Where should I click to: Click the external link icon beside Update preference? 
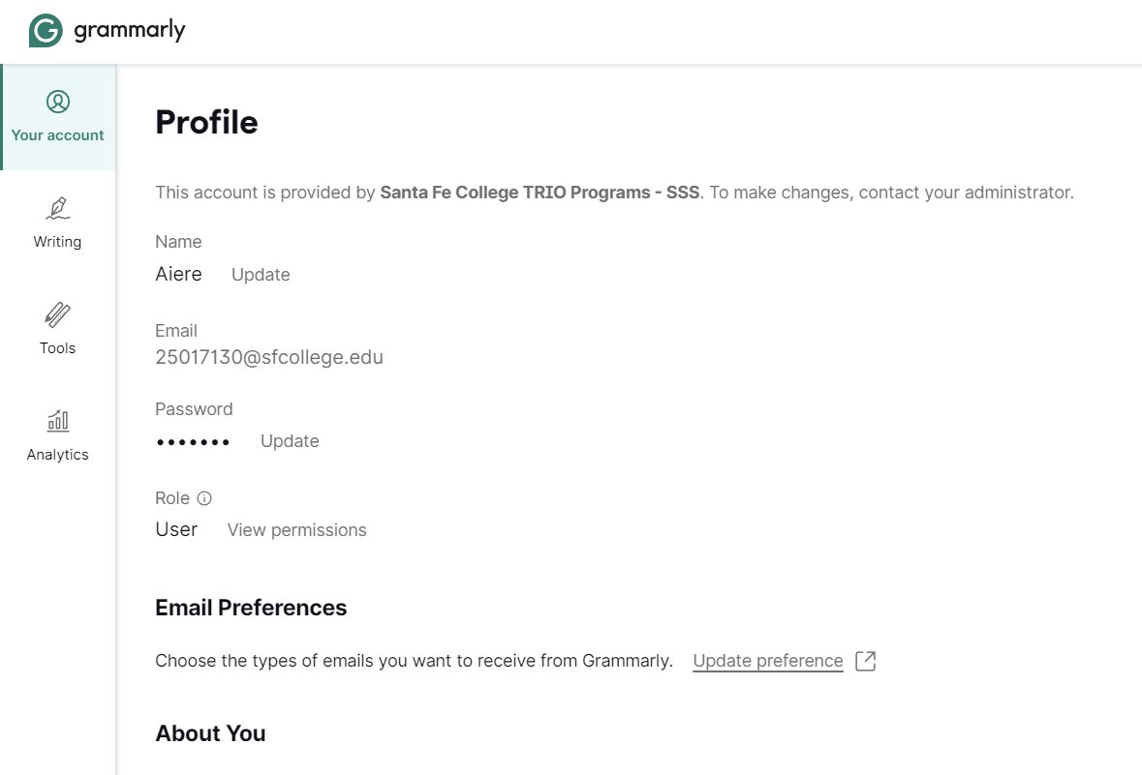865,661
